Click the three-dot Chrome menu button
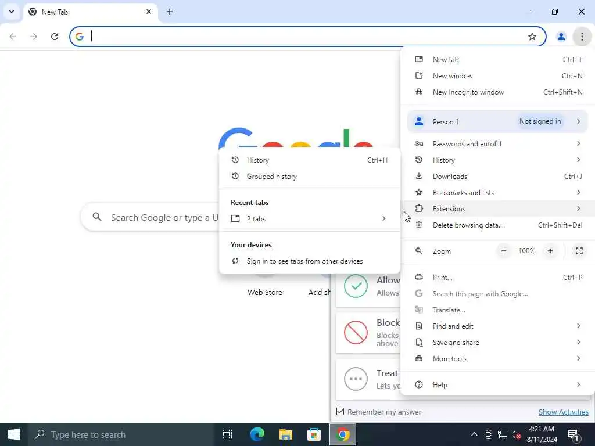Viewport: 595px width, 446px height. [582, 37]
